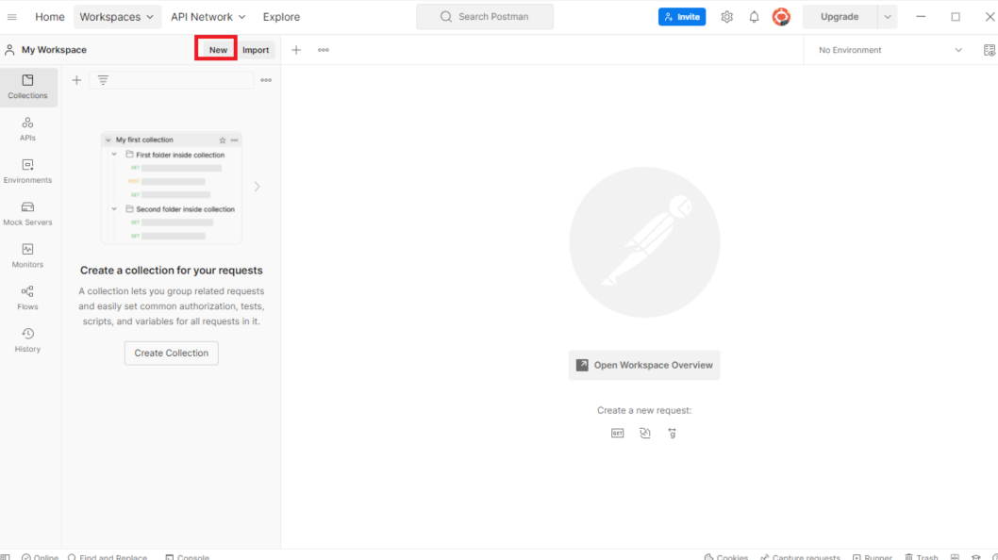The image size is (998, 560).
Task: Open the settings gear icon
Action: [727, 17]
